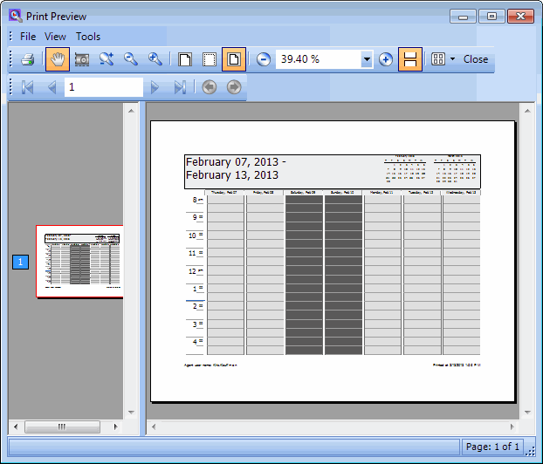Open the zoom percentage dropdown
This screenshot has height=464, width=543.
(367, 59)
